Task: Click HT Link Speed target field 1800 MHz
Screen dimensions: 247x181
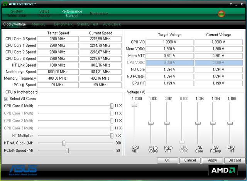Action: point(58,65)
